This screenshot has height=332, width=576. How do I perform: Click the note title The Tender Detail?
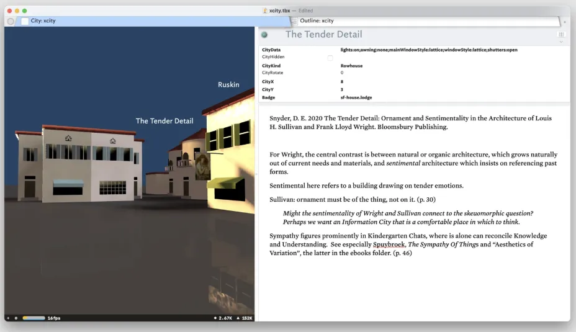coord(323,35)
